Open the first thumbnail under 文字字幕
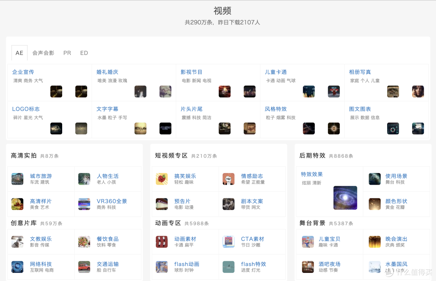436x281 pixels. coord(140,128)
